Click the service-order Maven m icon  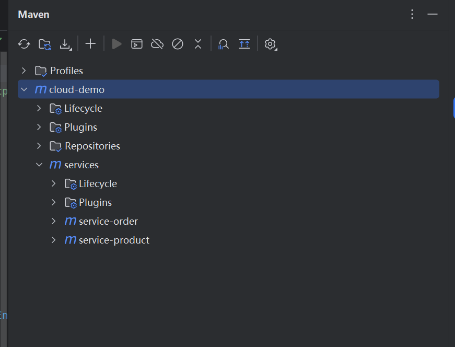(x=71, y=221)
